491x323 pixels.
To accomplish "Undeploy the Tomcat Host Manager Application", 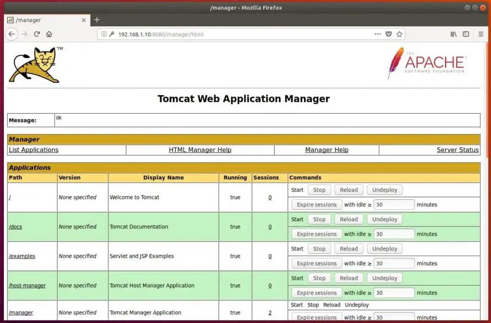I will tap(385, 278).
